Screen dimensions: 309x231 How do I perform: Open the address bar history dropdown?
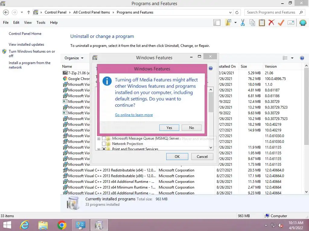[230, 12]
